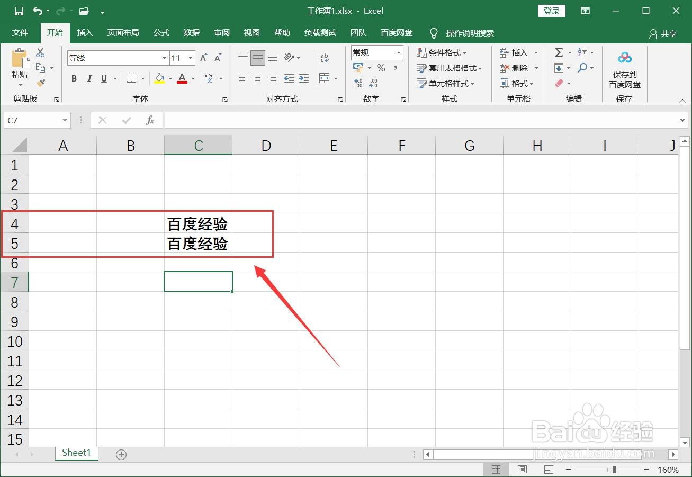The height and width of the screenshot is (477, 692).
Task: Switch to Page Break Preview icon
Action: point(549,470)
